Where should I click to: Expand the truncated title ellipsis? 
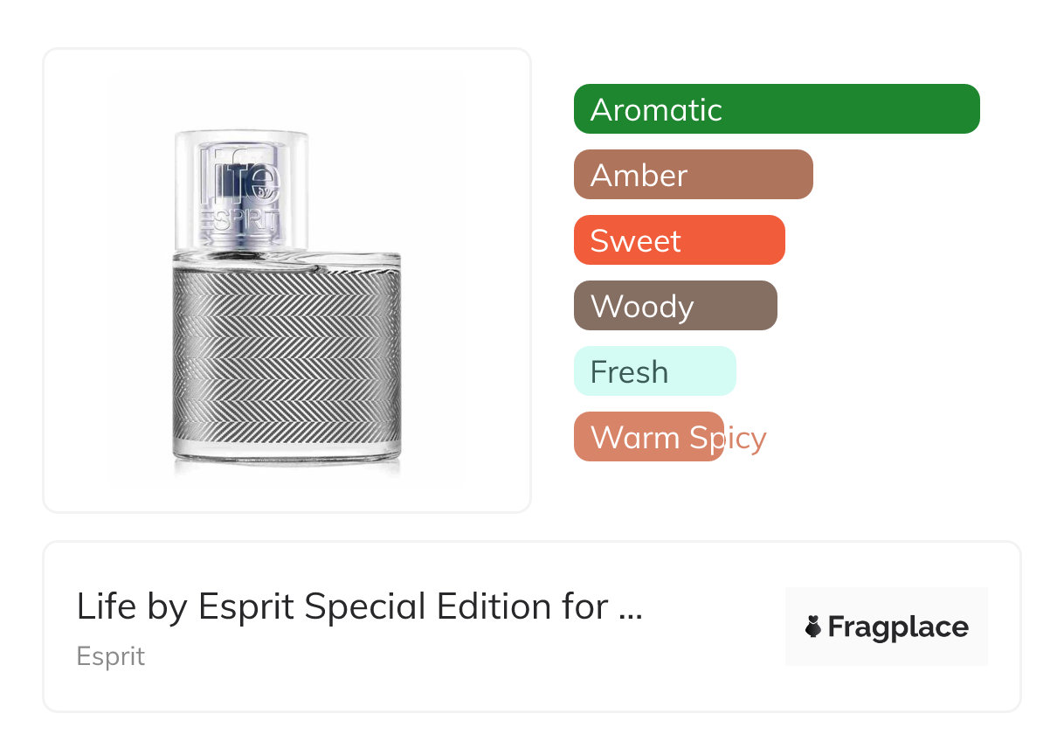(x=630, y=608)
